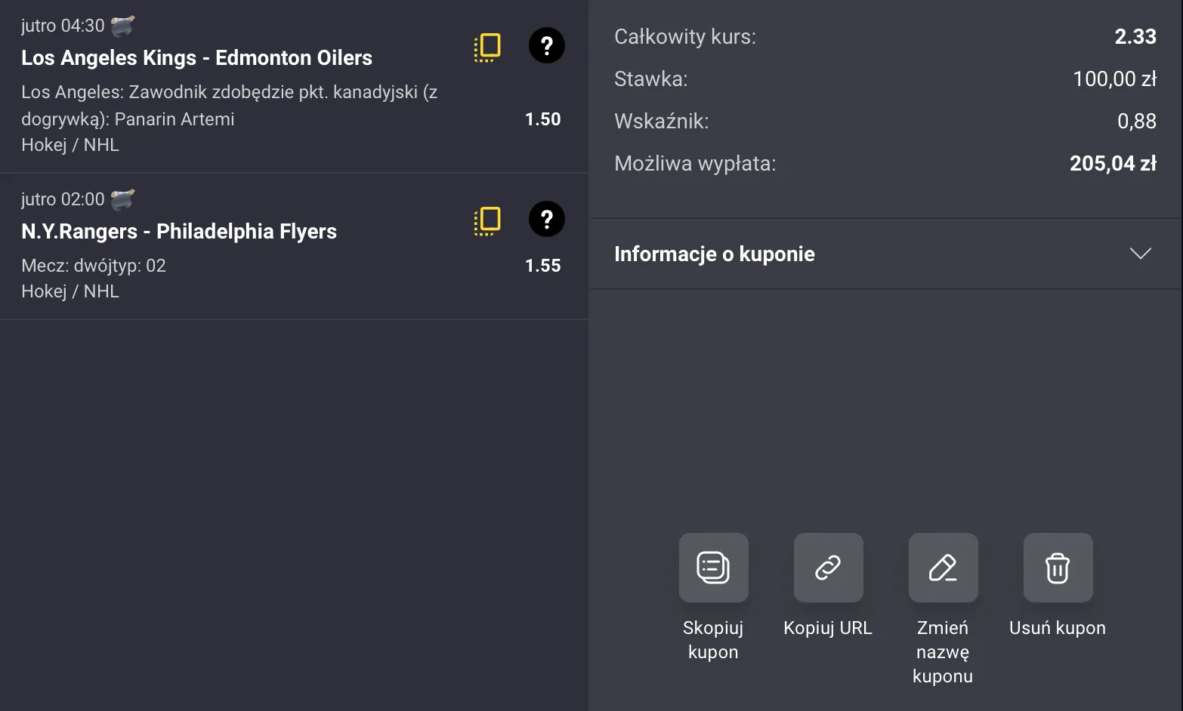This screenshot has width=1183, height=711.
Task: Select the Kopiuj URL link icon
Action: (828, 568)
